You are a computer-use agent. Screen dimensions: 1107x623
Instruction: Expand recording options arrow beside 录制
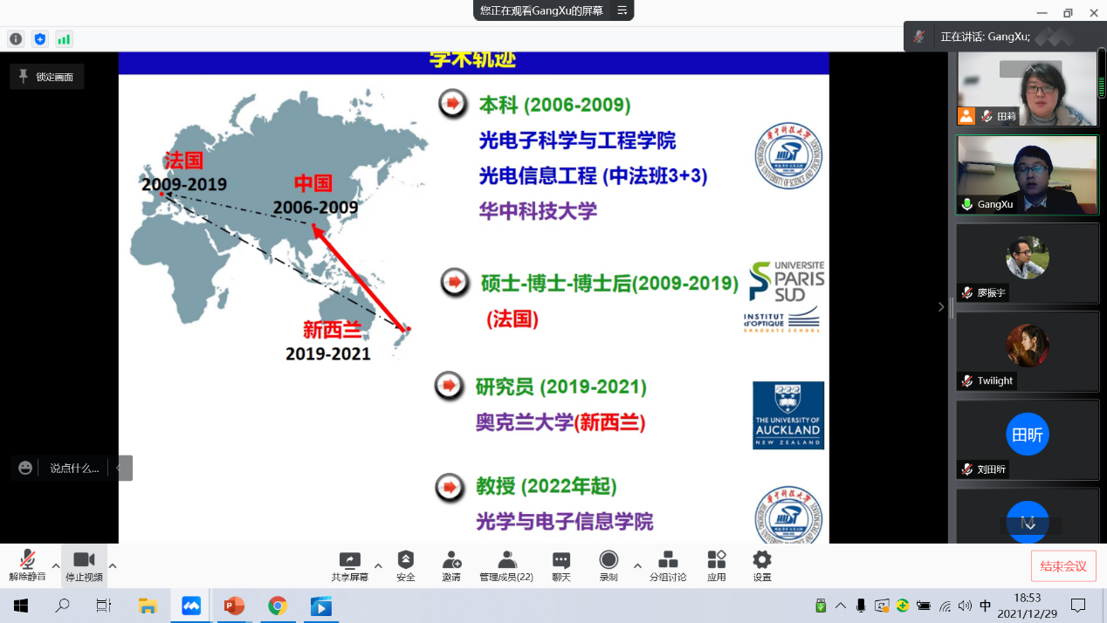tap(637, 565)
